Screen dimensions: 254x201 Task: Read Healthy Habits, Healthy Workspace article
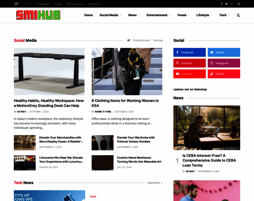49,103
